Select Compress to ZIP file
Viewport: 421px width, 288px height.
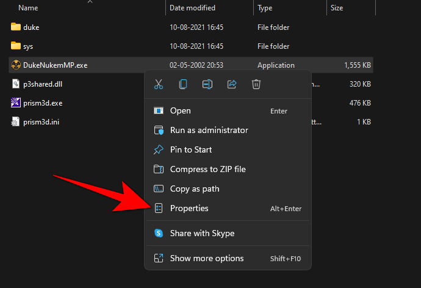coord(207,169)
